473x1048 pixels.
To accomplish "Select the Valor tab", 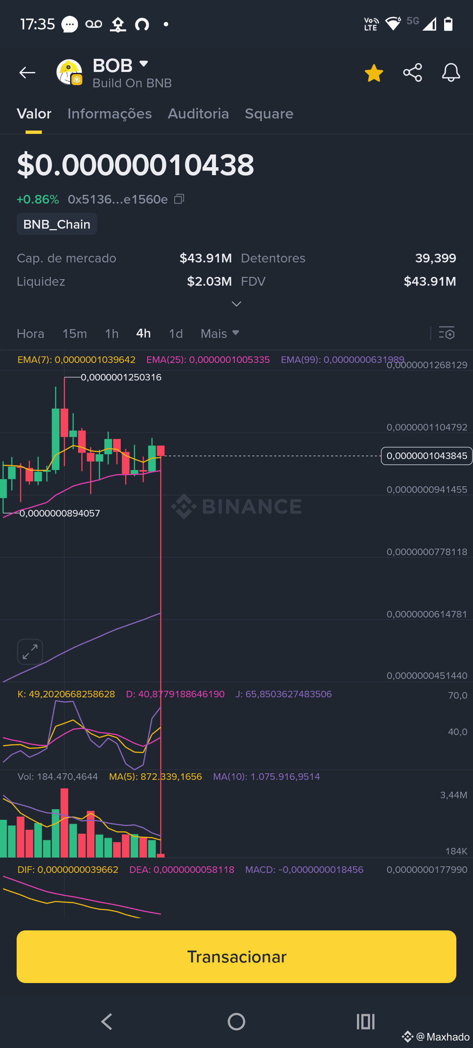I will pyautogui.click(x=34, y=114).
